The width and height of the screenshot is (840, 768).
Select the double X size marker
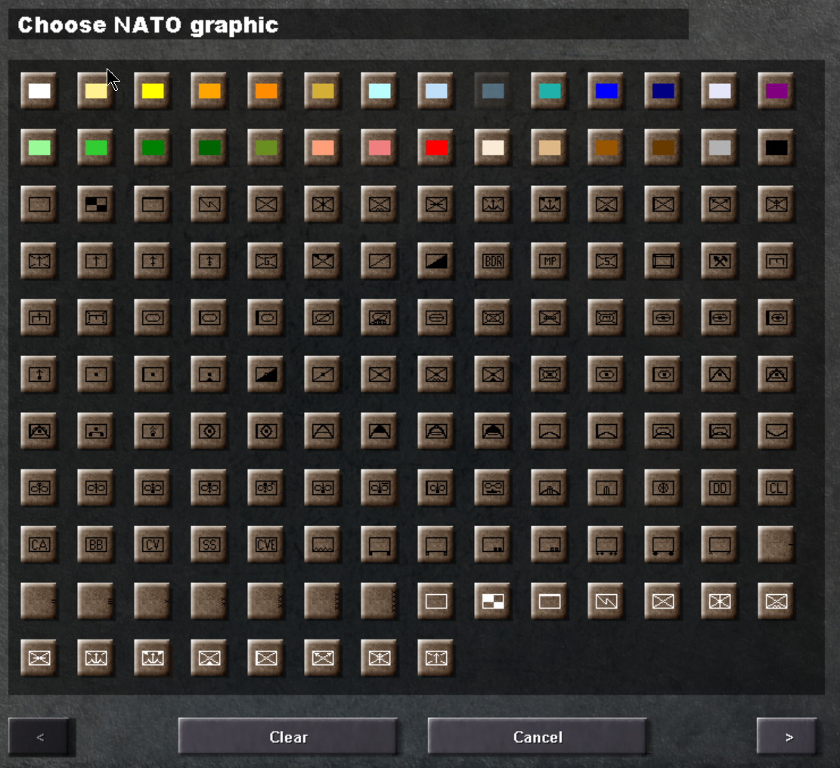(209, 602)
